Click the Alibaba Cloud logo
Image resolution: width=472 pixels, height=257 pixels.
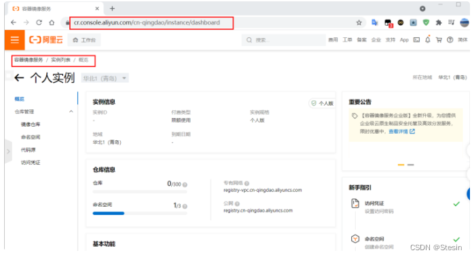[46, 40]
